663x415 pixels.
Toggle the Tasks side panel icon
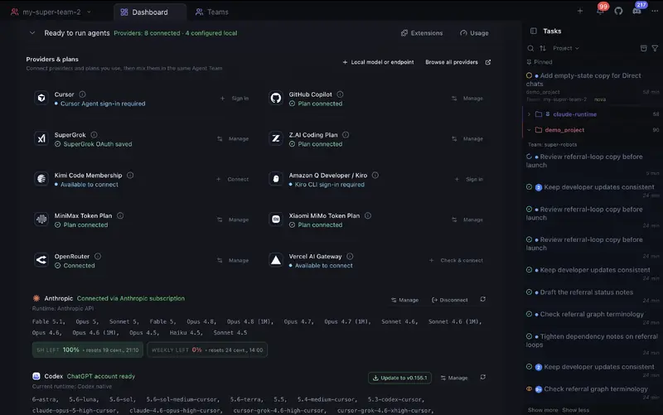click(534, 31)
